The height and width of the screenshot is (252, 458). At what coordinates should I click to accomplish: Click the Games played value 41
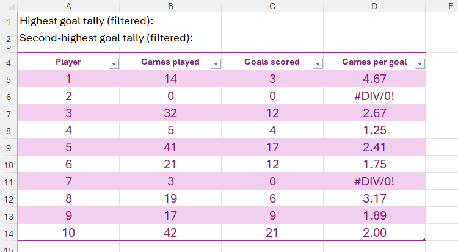170,147
